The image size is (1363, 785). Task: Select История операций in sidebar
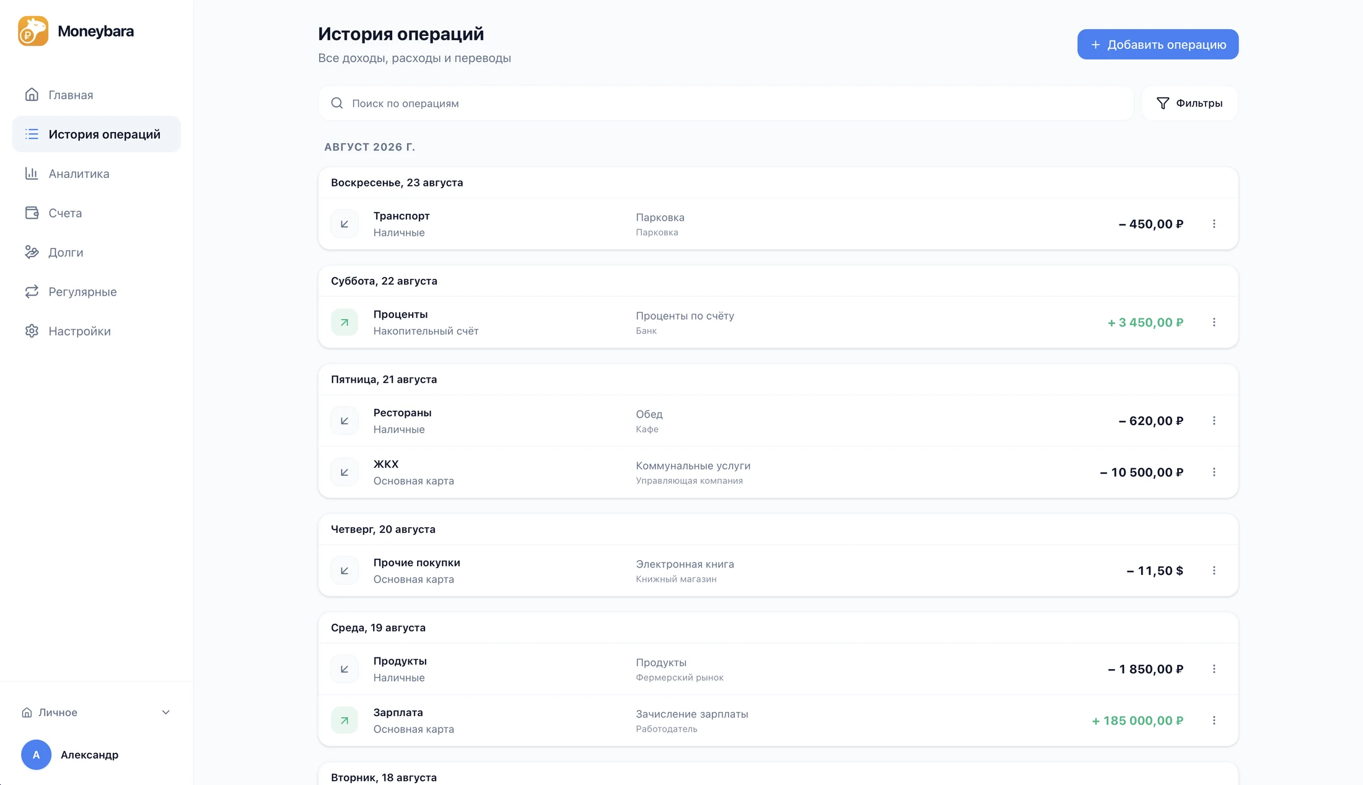coord(97,134)
